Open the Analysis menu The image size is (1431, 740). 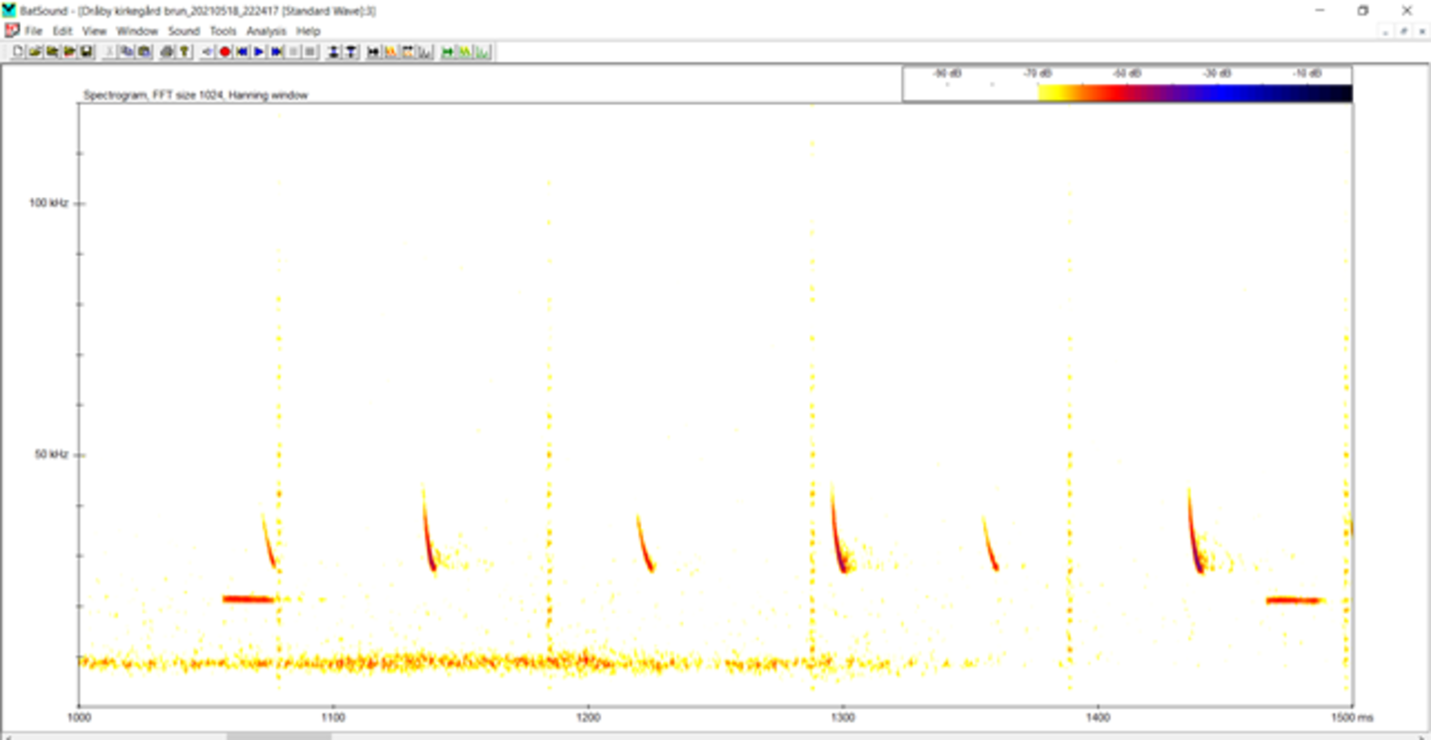[266, 31]
